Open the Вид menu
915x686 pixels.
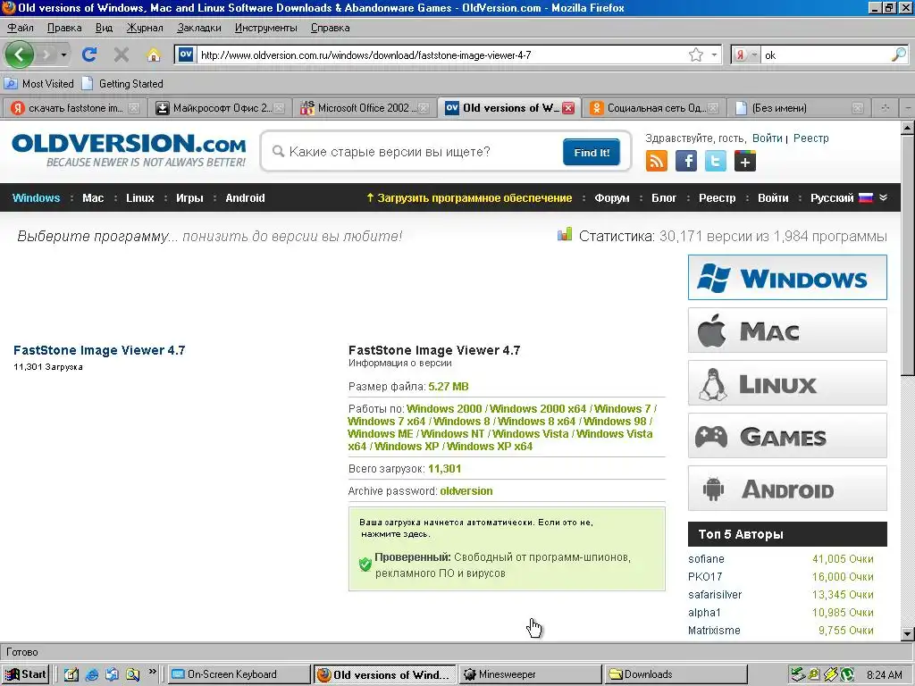(x=104, y=28)
